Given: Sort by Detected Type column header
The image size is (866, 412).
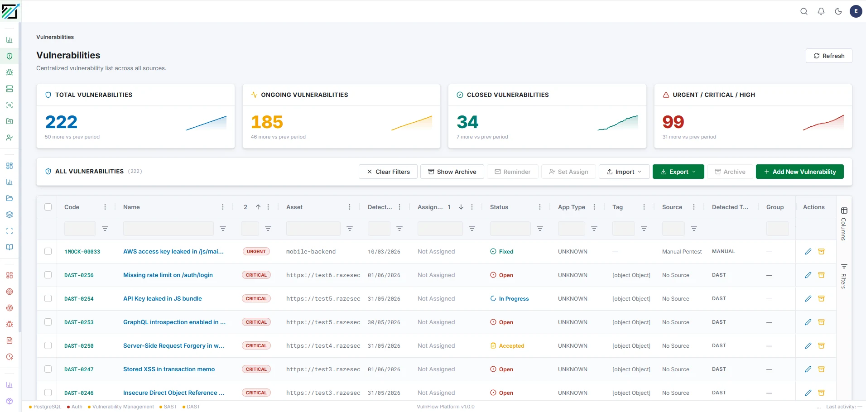Looking at the screenshot, I should coord(730,207).
